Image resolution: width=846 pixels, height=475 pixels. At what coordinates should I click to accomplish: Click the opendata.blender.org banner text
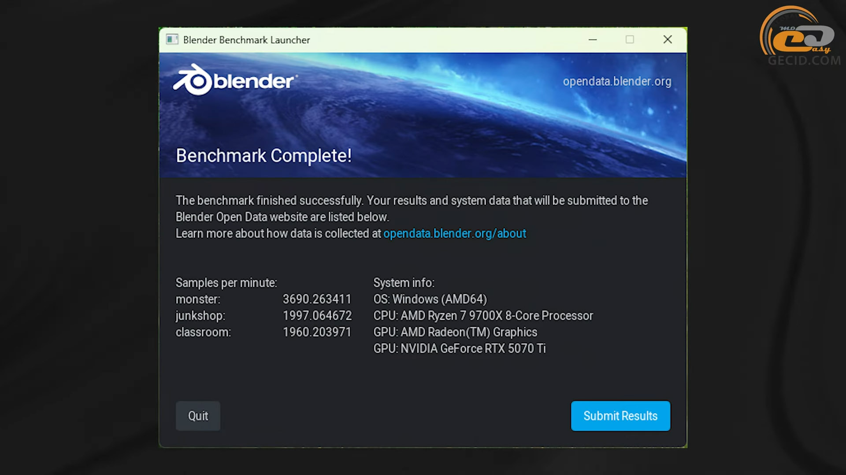coord(617,81)
